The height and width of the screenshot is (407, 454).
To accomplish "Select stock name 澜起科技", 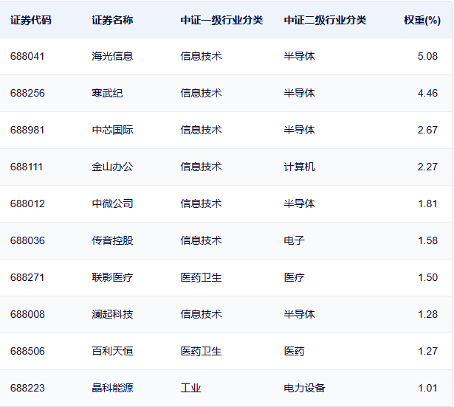I will pyautogui.click(x=112, y=314).
